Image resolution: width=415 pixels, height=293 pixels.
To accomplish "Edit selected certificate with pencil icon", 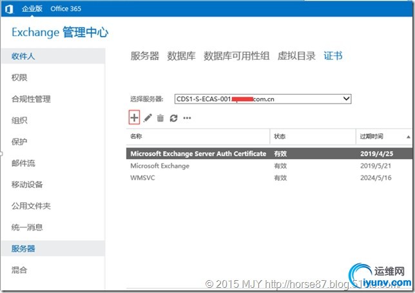I will pos(148,118).
